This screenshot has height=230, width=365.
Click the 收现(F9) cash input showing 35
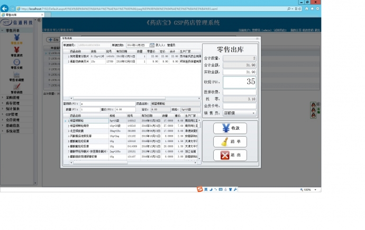[x=240, y=82]
